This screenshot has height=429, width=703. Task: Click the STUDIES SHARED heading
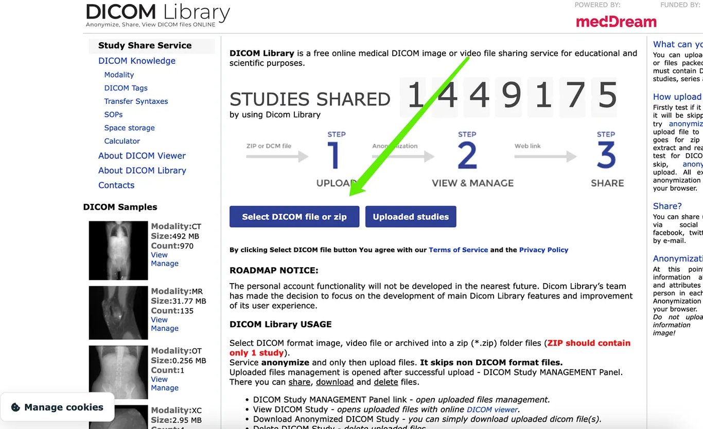[x=310, y=99]
